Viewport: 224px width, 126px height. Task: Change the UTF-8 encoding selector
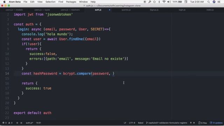point(132,123)
